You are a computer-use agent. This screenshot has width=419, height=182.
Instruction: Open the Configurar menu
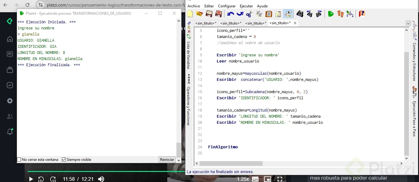(x=227, y=6)
